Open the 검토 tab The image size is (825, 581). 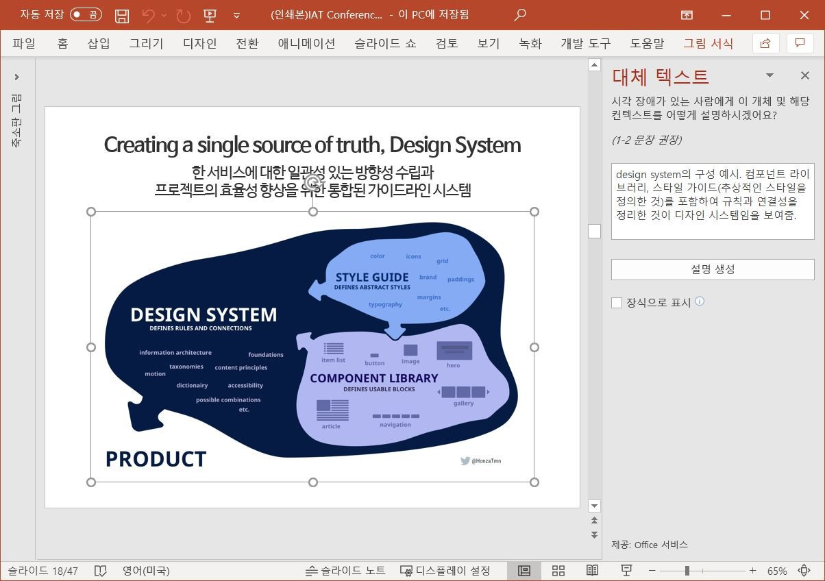447,43
